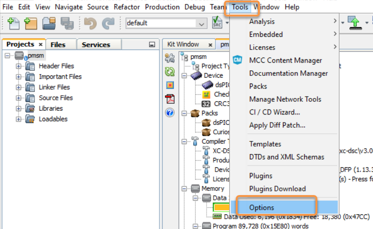Expand the Source Files node

coord(18,98)
